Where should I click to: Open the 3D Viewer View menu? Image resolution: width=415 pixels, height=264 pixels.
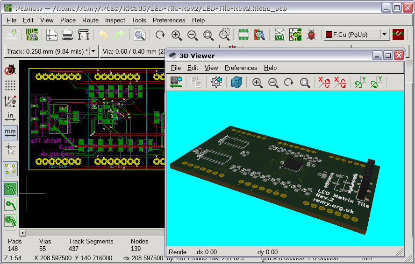[x=211, y=68]
